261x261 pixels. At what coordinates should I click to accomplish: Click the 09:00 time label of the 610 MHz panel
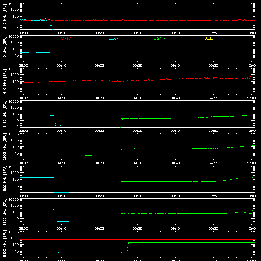click(23, 98)
